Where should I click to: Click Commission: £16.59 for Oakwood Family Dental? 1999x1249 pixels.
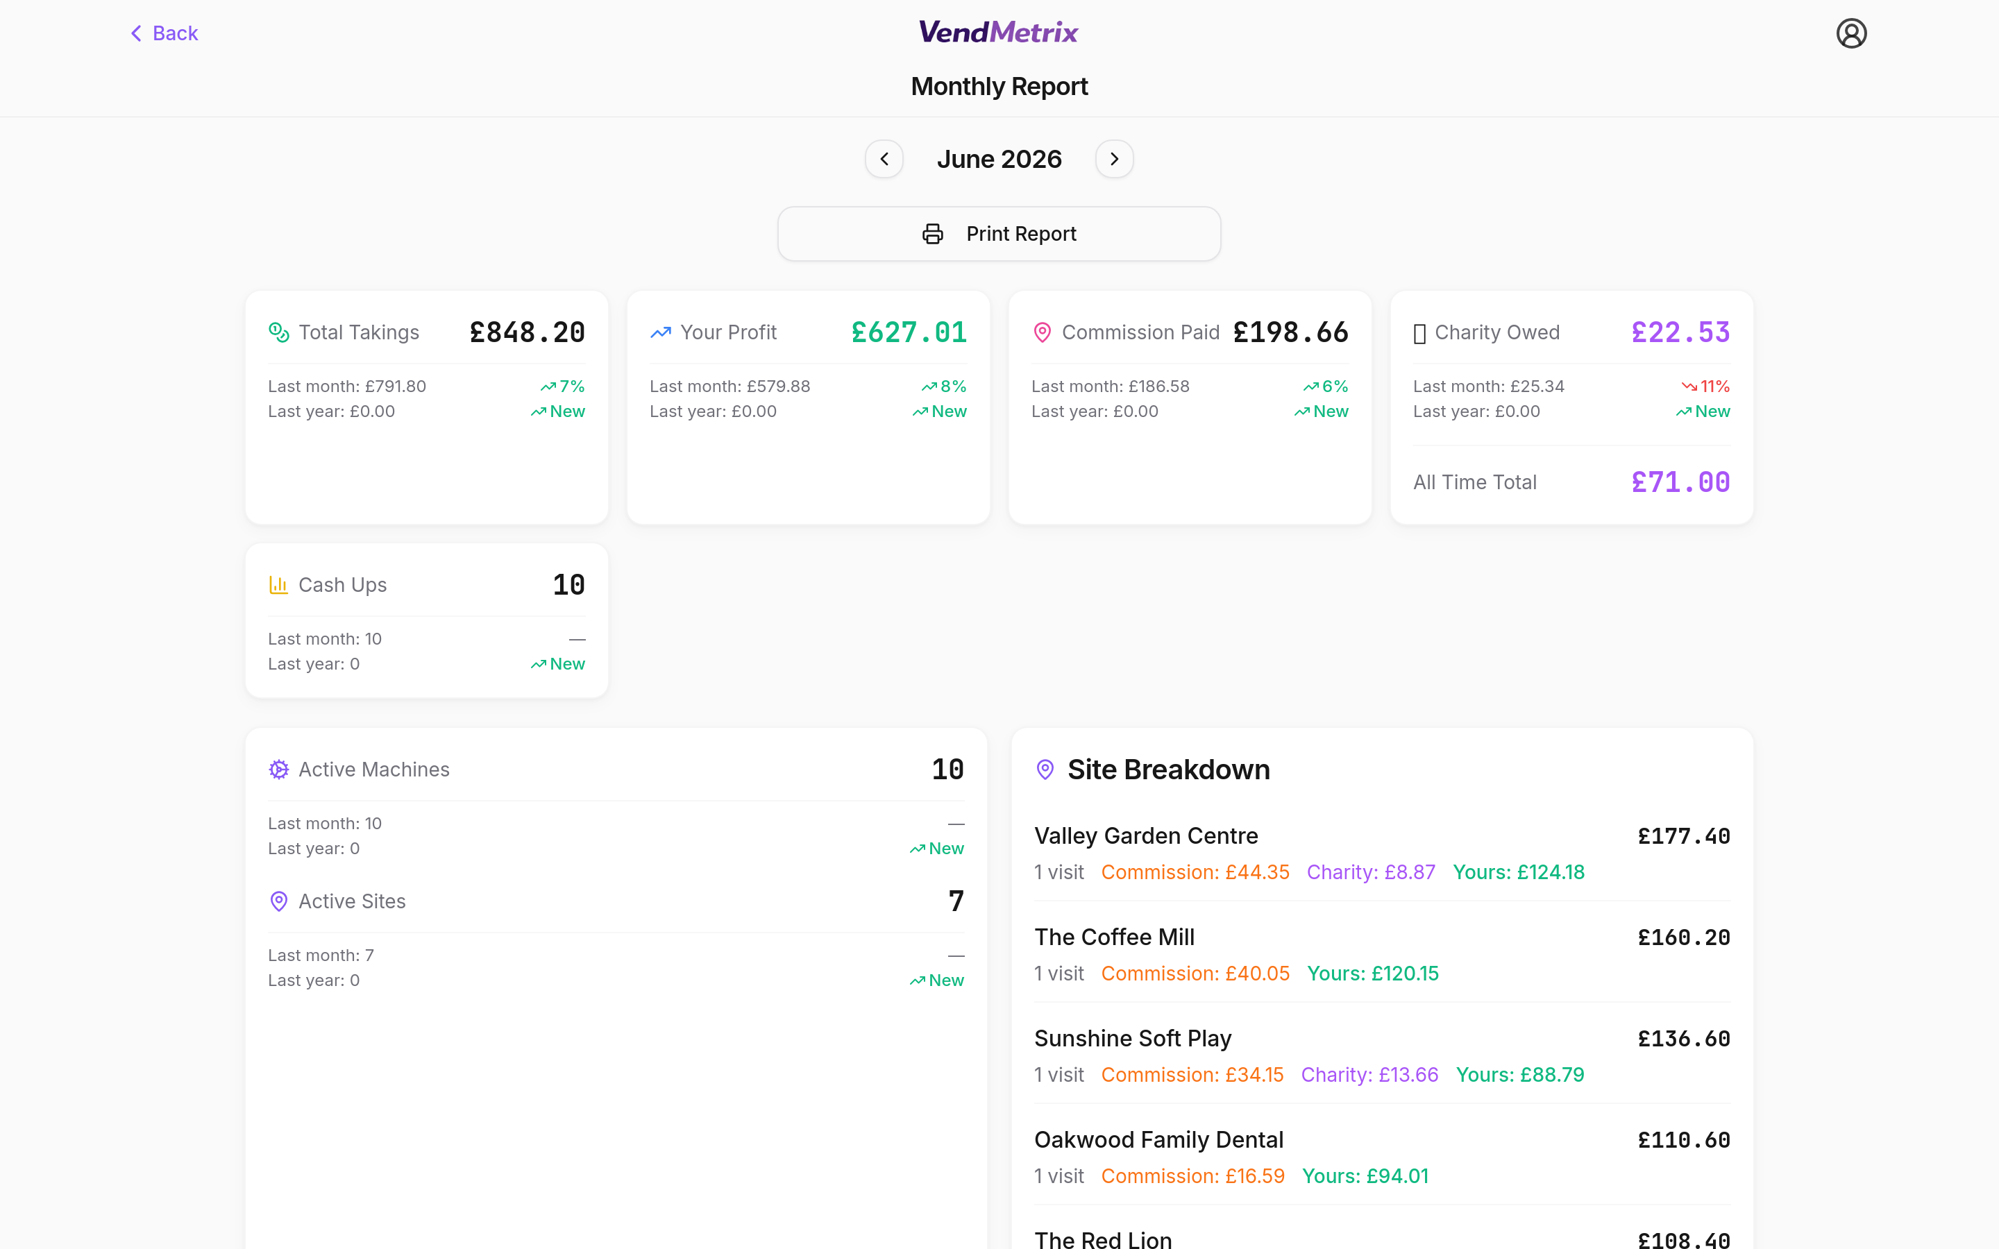click(x=1192, y=1176)
